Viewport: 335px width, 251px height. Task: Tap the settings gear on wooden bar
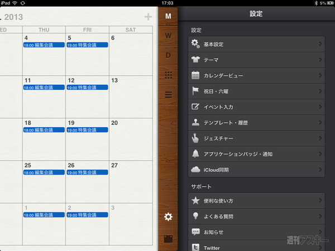pos(168,216)
